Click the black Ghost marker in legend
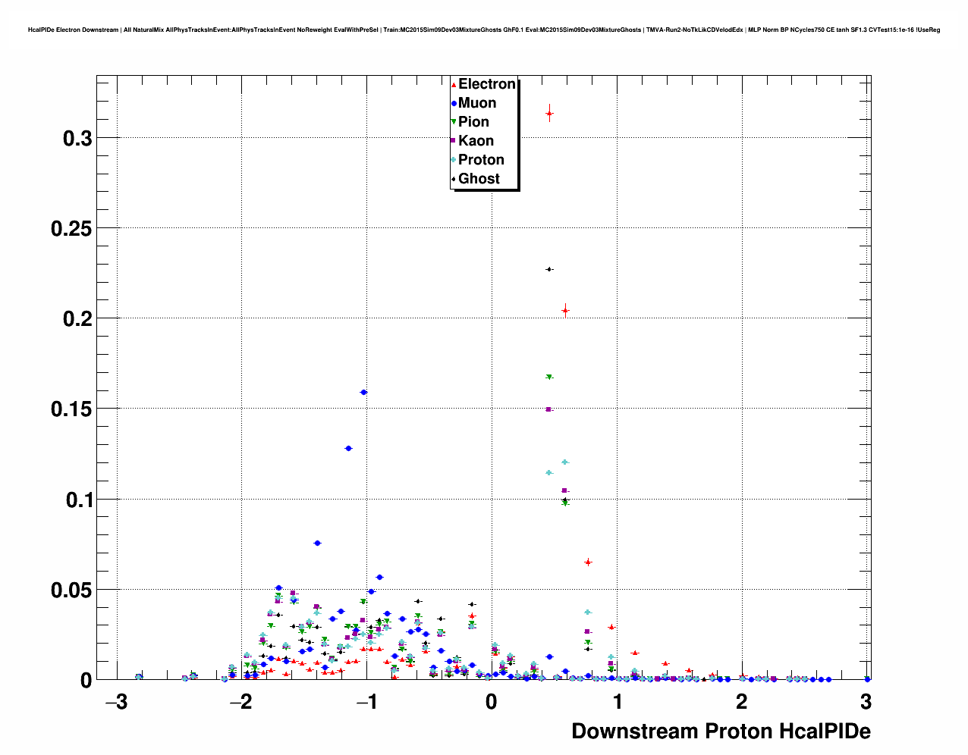This screenshot has width=968, height=755. tap(454, 179)
